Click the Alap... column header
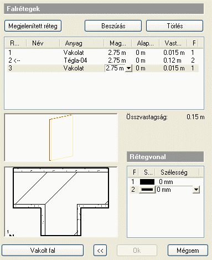This screenshot has width=212, height=260. pos(145,43)
